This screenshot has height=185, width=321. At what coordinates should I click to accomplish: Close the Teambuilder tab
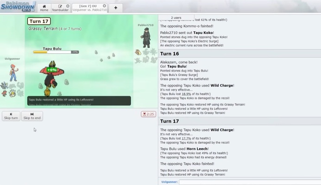(x=68, y=6)
